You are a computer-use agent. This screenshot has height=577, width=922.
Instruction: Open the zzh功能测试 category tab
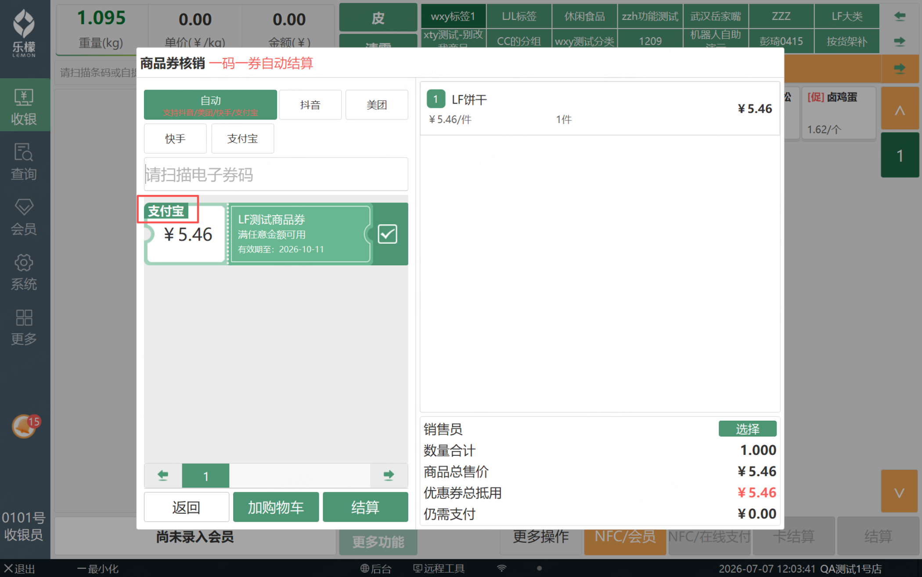click(650, 16)
